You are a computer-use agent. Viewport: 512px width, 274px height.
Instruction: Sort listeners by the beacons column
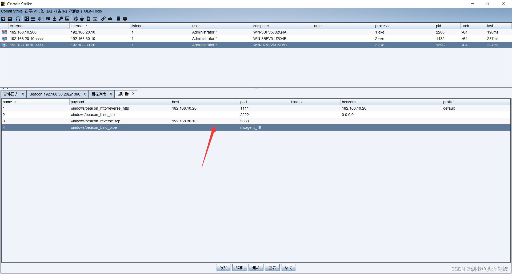pos(391,102)
